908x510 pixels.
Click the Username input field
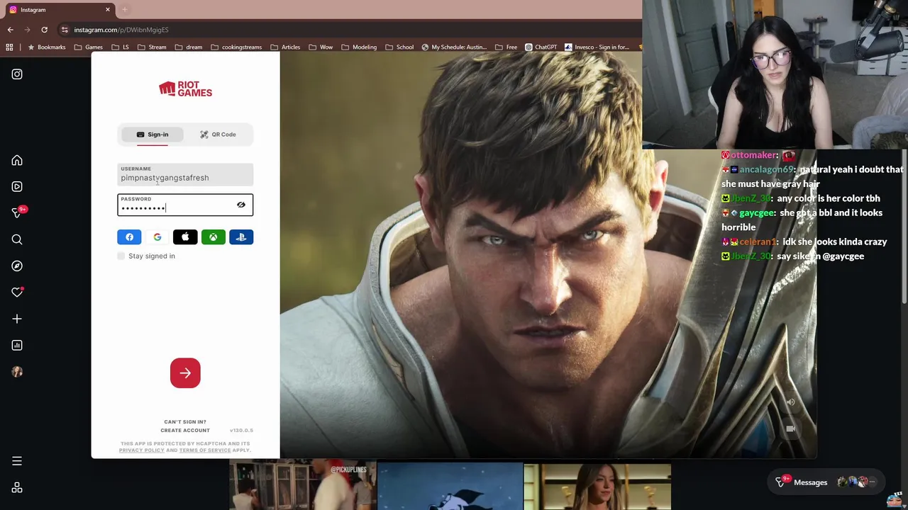pyautogui.click(x=185, y=174)
